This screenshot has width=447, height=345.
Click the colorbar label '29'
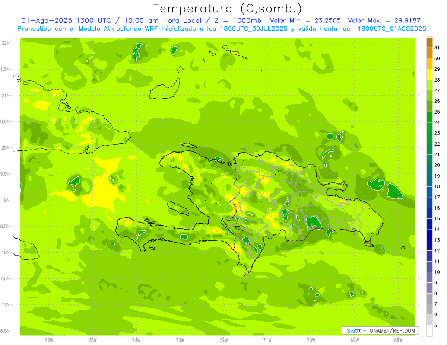point(437,69)
